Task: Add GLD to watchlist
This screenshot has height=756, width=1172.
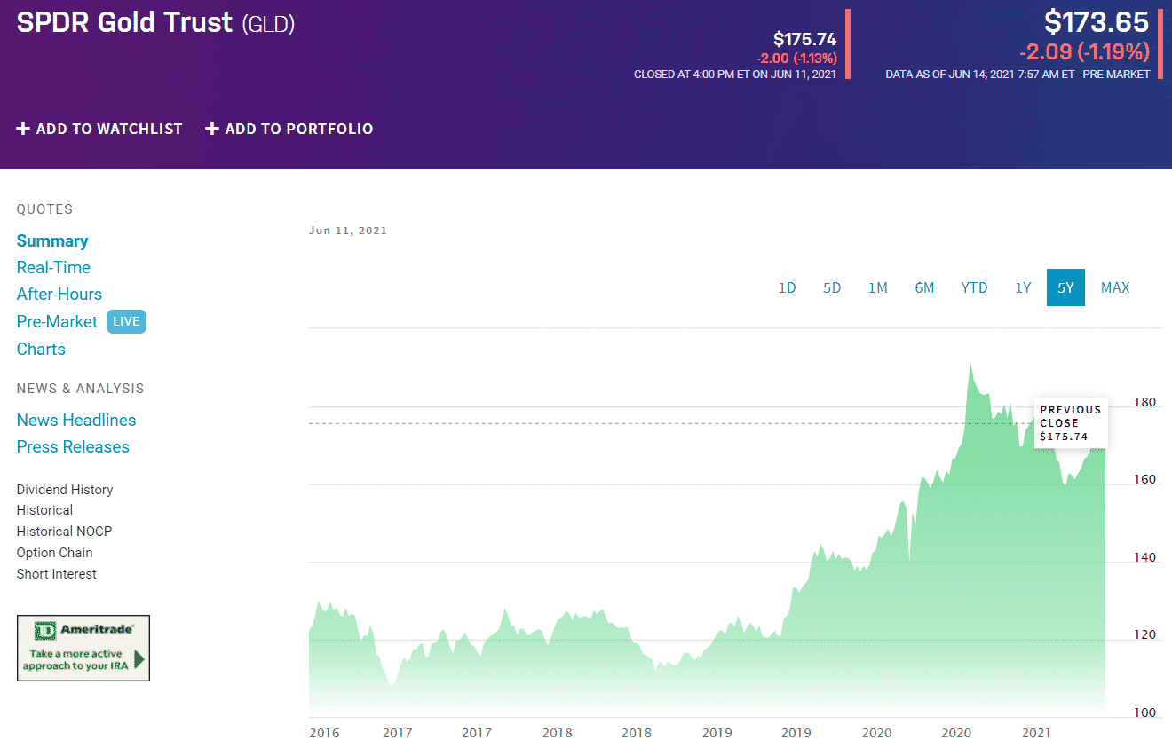Action: (99, 129)
